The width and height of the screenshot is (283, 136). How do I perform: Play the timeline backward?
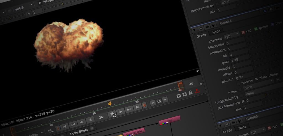point(90,120)
